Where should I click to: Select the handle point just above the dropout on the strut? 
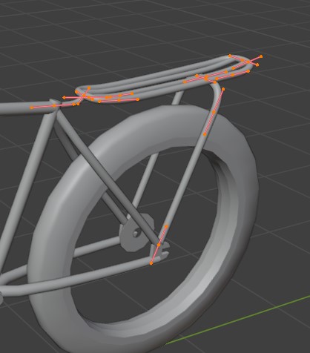(166, 226)
